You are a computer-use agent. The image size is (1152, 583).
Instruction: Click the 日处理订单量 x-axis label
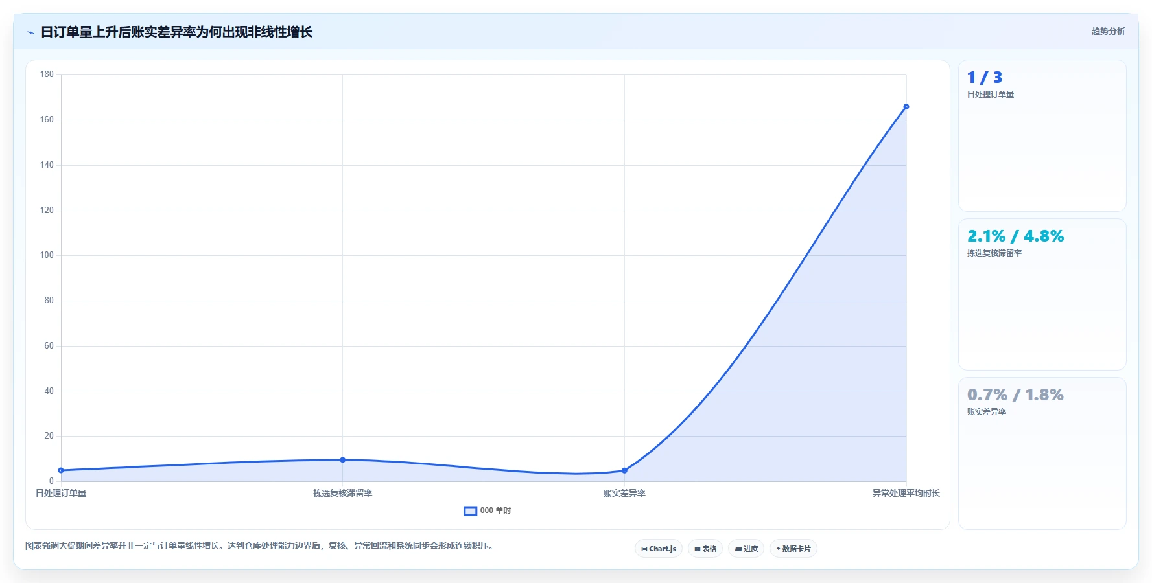click(x=61, y=493)
